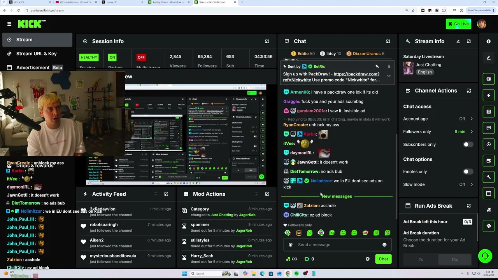Toggle the wrench widget in right sidebar
The width and height of the screenshot is (498, 280).
(x=489, y=177)
